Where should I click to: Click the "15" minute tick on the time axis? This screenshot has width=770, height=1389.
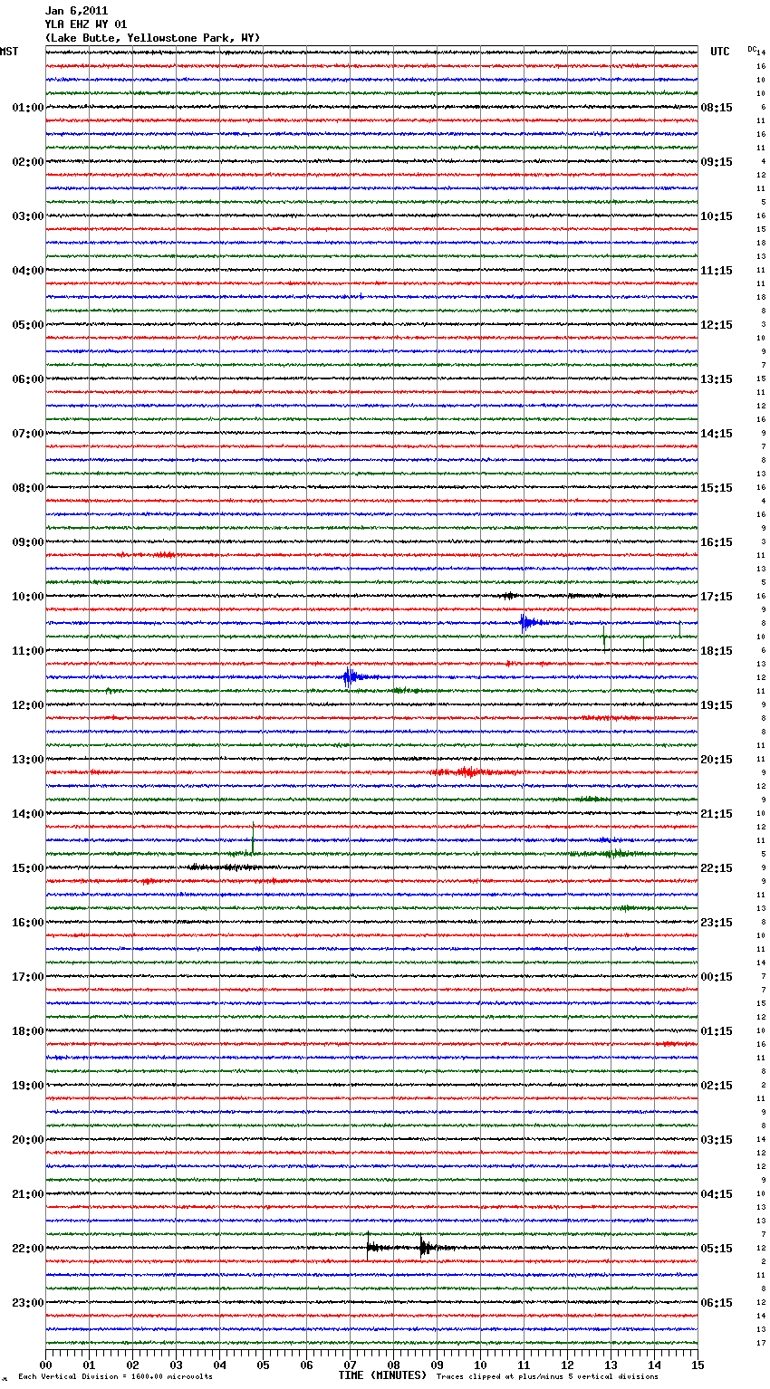[698, 1365]
